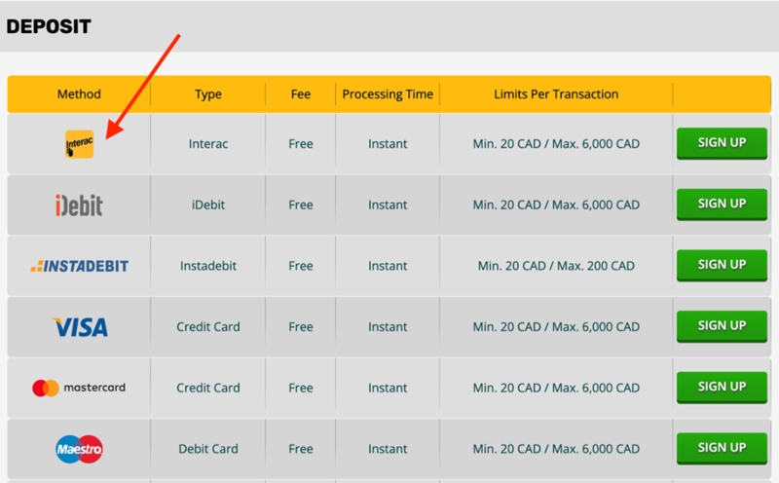Screen dimensions: 779x483
Task: Click 'Instant' in the Visa row
Action: [x=388, y=326]
